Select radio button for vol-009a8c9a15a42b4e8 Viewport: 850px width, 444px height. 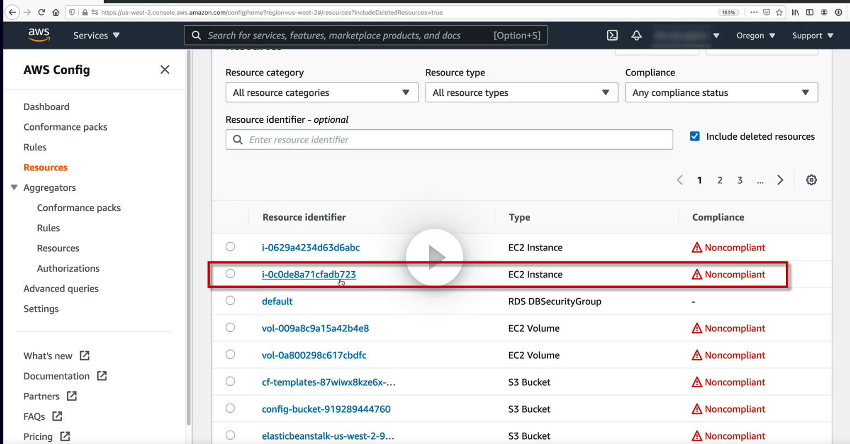(230, 328)
